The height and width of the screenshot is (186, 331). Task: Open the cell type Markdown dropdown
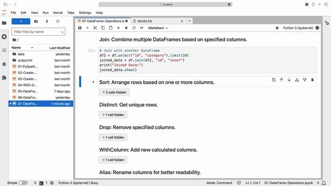click(x=158, y=28)
